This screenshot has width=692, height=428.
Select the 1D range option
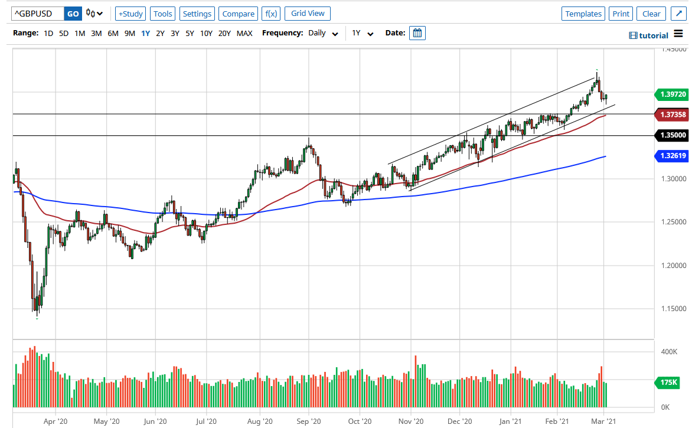tap(48, 33)
